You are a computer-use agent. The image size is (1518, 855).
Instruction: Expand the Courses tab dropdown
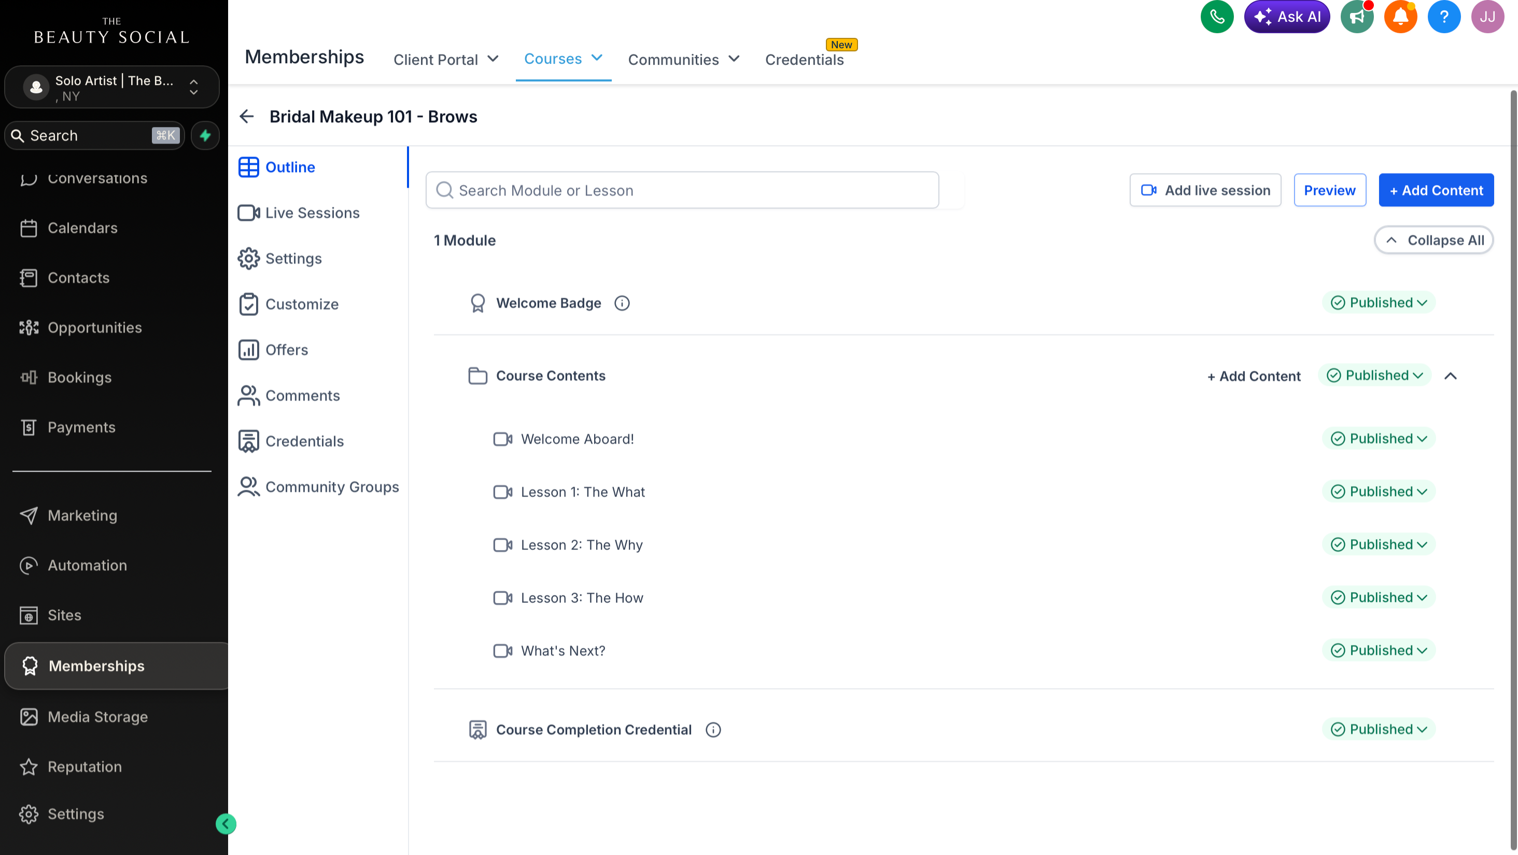click(x=564, y=59)
